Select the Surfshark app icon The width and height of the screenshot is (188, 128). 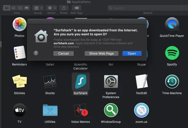[80, 82]
